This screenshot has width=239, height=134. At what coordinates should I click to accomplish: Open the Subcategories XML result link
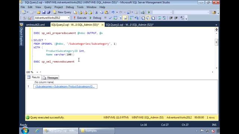(65, 86)
